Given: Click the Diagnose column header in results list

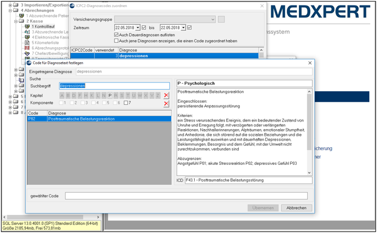Looking at the screenshot, I should (x=109, y=113).
